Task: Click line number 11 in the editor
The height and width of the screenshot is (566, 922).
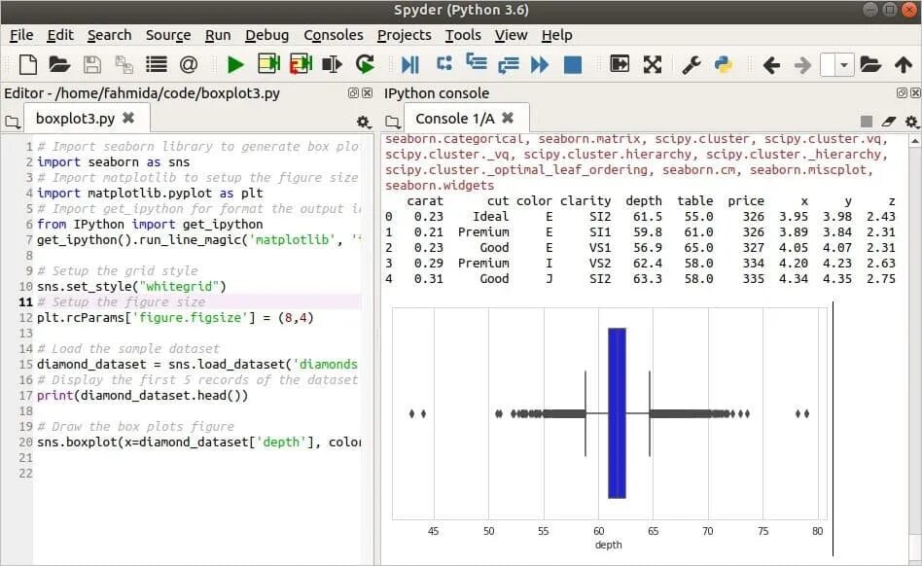Action: [x=25, y=302]
